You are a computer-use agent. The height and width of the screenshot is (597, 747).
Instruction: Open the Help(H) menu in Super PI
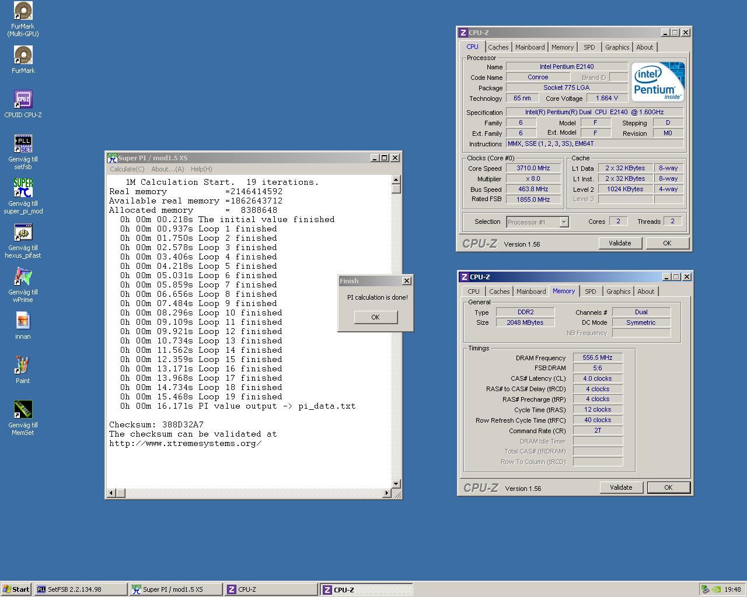[x=201, y=169]
